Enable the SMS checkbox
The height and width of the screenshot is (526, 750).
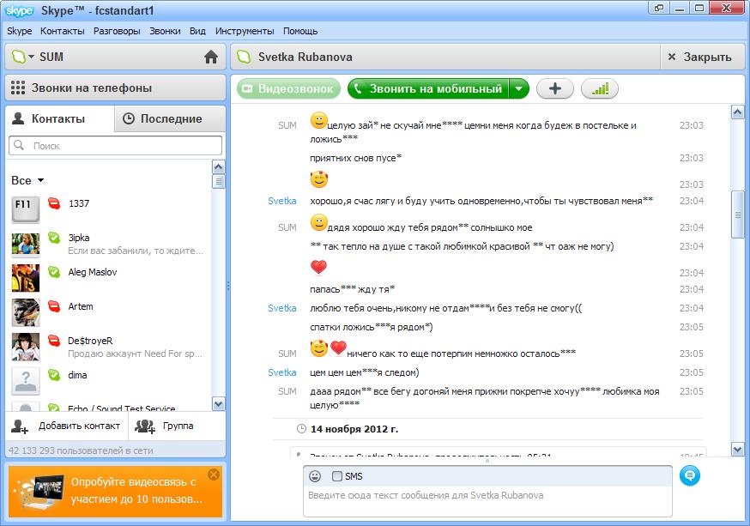pos(337,476)
